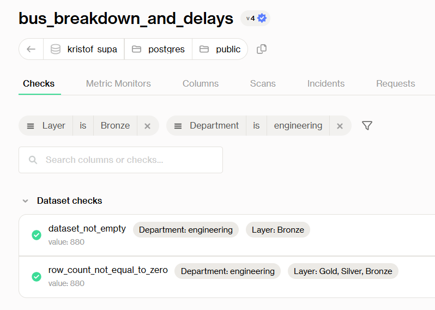The image size is (435, 310).
Task: Go to the public schema breadcrumb
Action: 220,49
